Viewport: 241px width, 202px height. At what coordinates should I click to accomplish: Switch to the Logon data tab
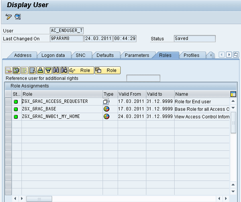click(x=54, y=55)
